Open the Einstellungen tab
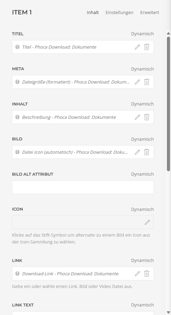This screenshot has width=171, height=315. point(119,12)
